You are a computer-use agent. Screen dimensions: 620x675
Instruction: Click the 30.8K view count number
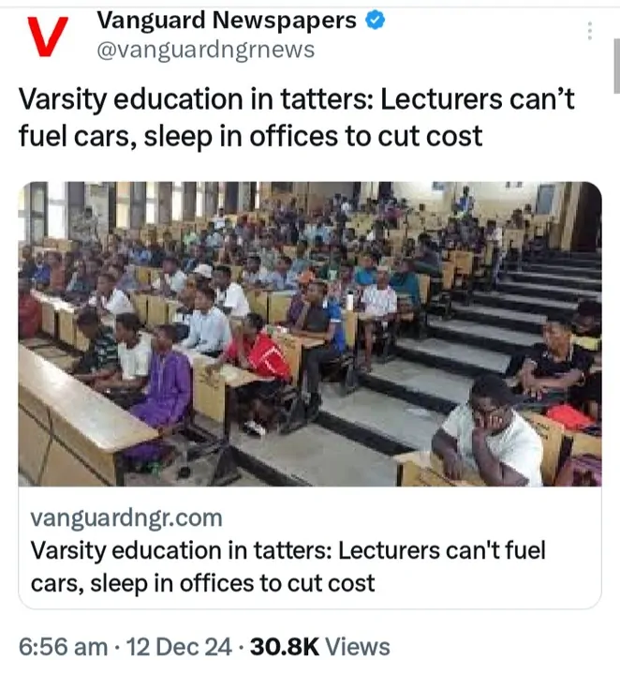coord(287,646)
